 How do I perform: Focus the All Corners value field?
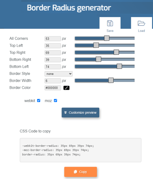pyautogui.click(x=53, y=39)
